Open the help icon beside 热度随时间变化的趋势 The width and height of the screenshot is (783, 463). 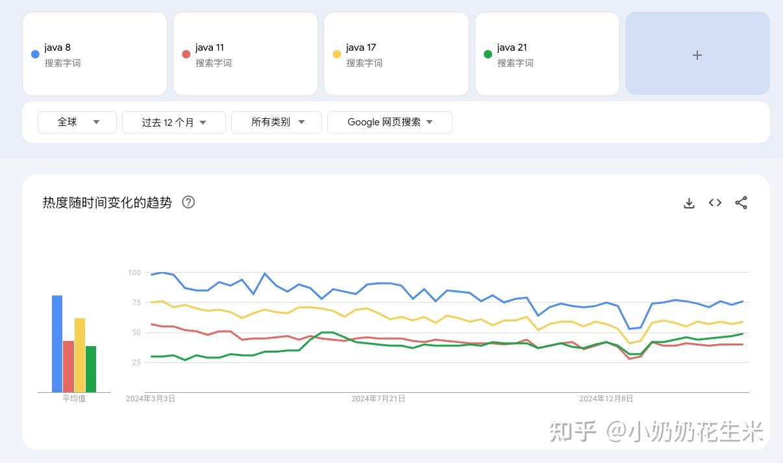click(x=188, y=203)
